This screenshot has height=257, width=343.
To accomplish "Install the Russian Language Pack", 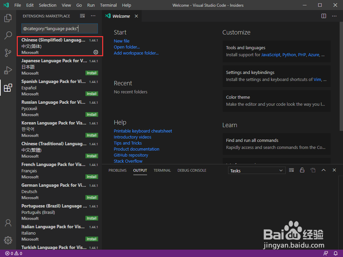I will (92, 114).
